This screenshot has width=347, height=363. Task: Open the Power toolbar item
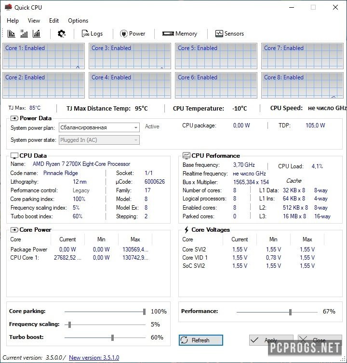click(x=133, y=34)
